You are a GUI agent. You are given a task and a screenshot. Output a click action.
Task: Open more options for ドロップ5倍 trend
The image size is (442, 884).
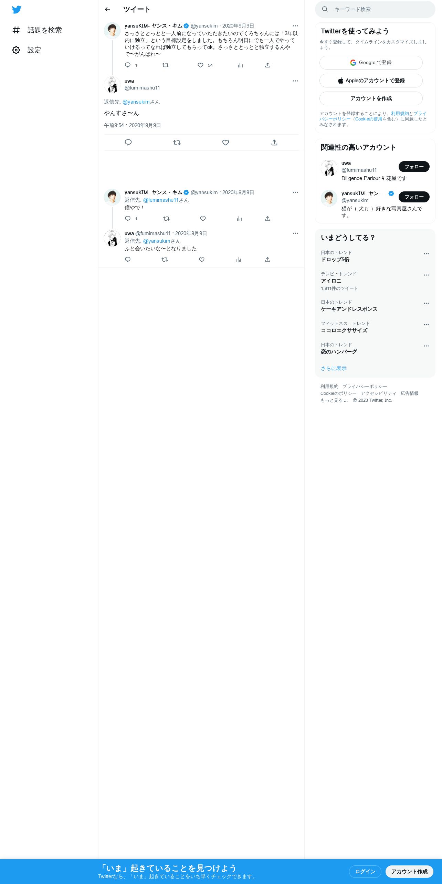coord(426,254)
